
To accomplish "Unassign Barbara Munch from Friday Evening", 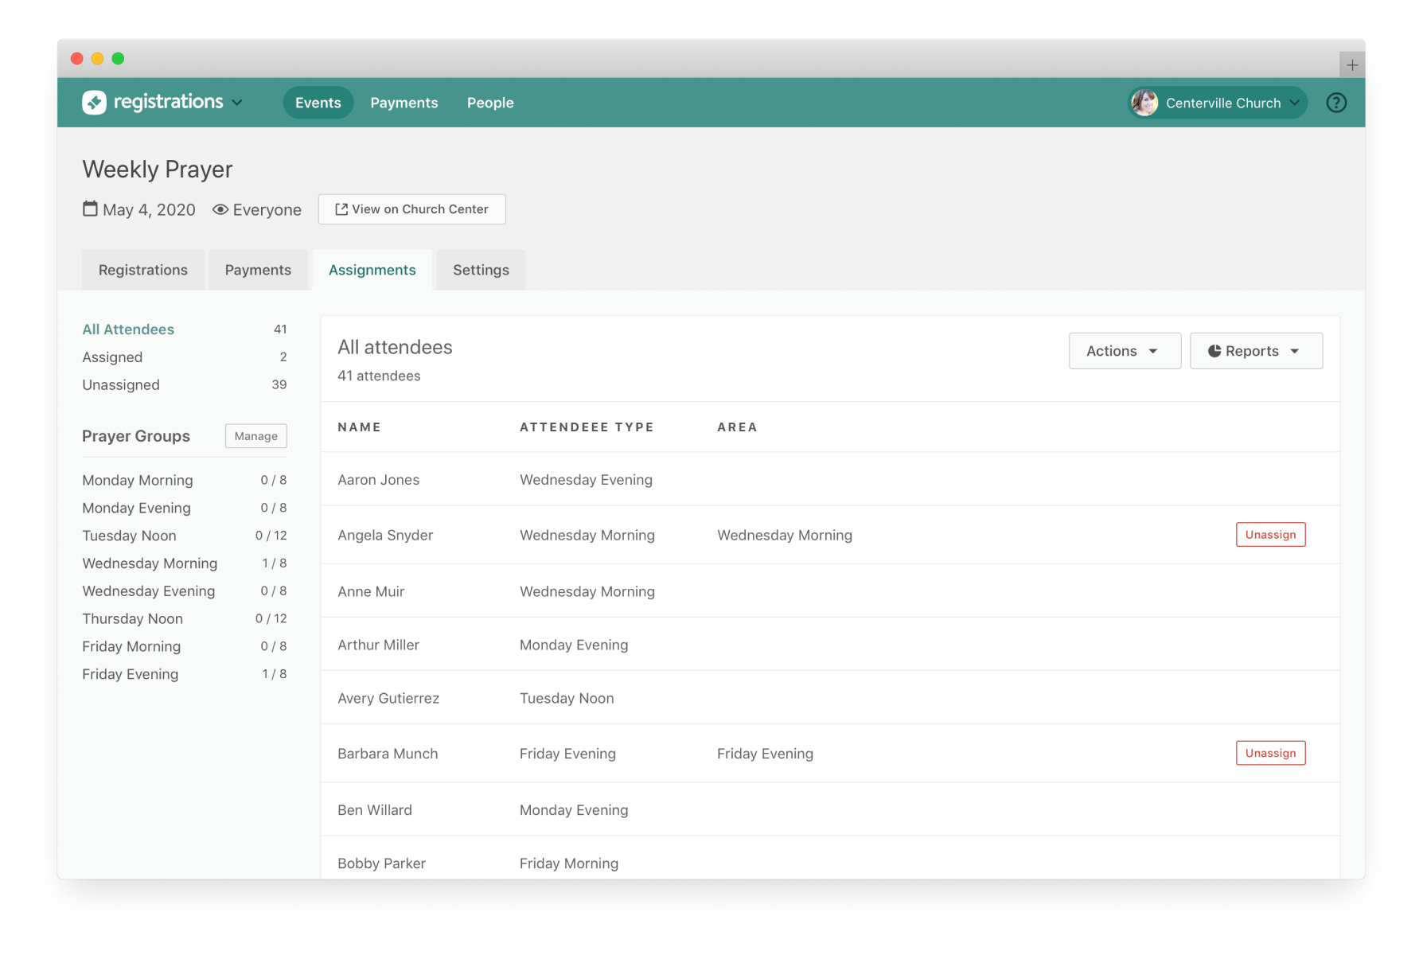I will coord(1270,753).
